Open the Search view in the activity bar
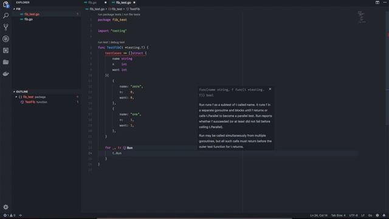Screen dimensions: 389x219 pyautogui.click(x=5, y=16)
